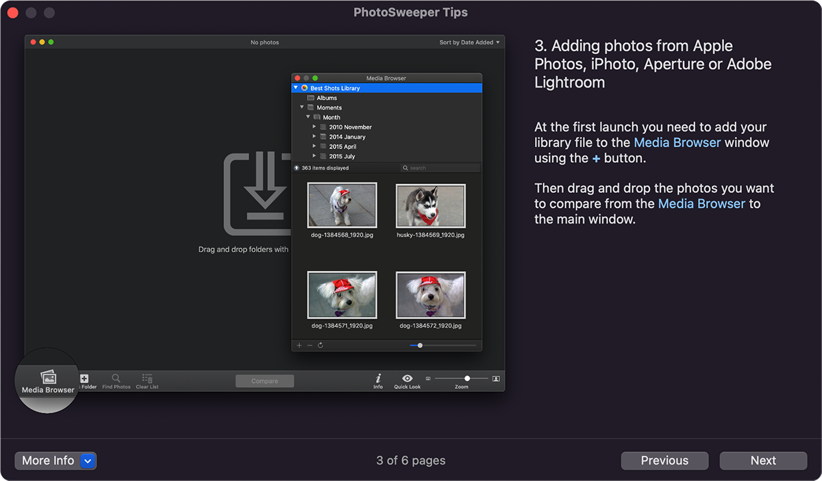This screenshot has width=822, height=481.
Task: Open the Sort by Date Added dropdown
Action: click(x=469, y=42)
